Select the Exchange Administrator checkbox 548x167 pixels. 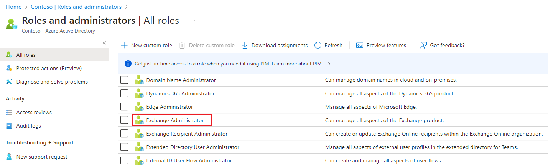click(x=124, y=120)
